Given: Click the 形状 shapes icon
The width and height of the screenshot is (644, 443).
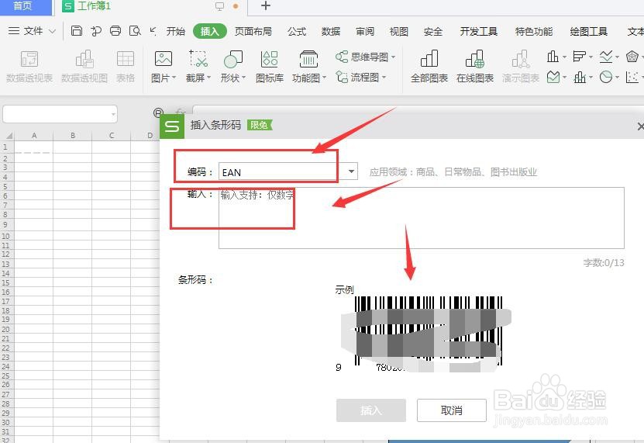Looking at the screenshot, I should point(232,59).
